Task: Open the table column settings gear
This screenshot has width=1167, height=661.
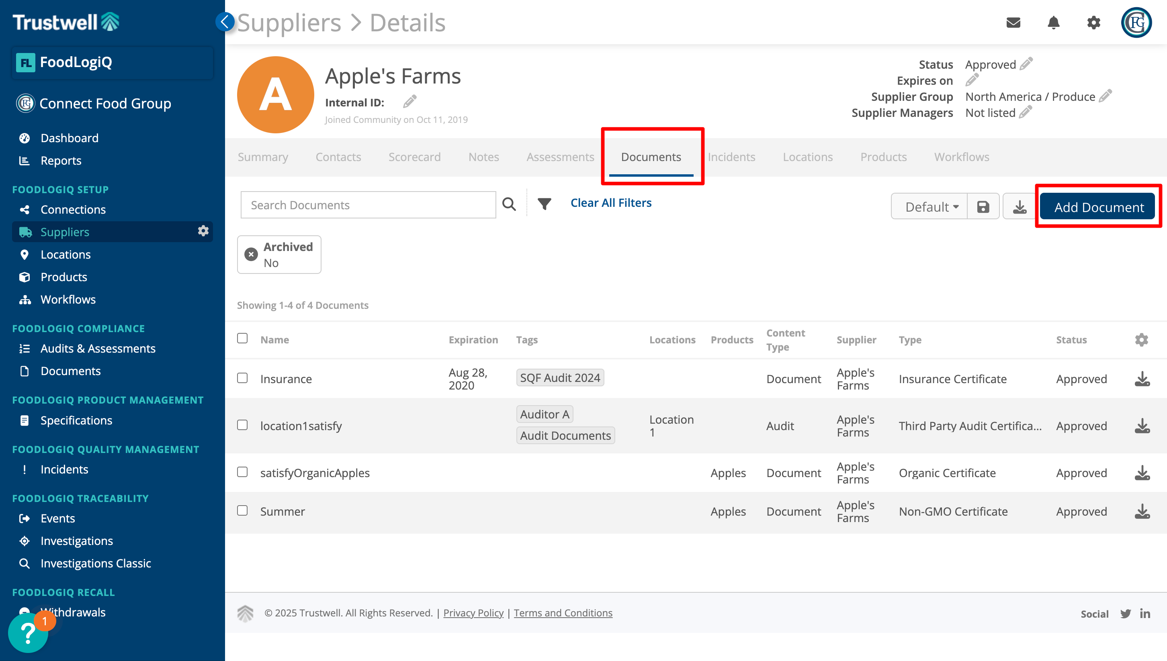Action: coord(1142,340)
